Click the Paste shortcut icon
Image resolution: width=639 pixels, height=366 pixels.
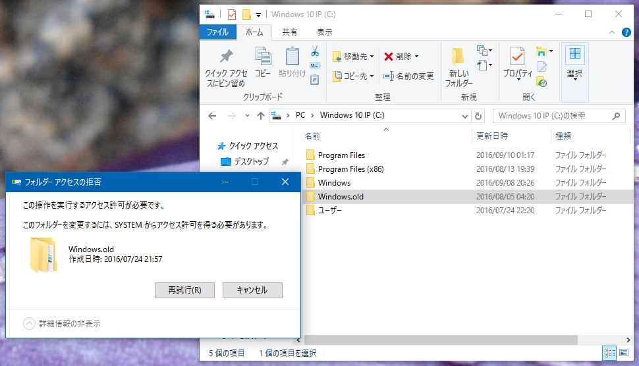coord(315,80)
